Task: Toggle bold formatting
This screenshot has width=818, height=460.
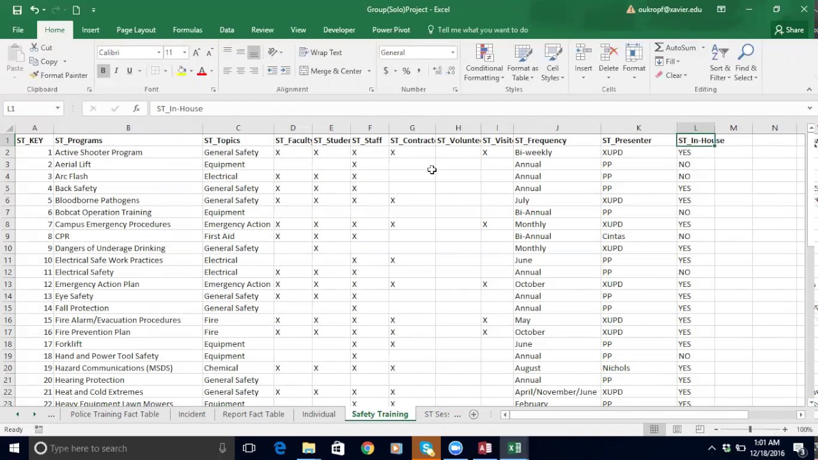Action: click(x=103, y=71)
